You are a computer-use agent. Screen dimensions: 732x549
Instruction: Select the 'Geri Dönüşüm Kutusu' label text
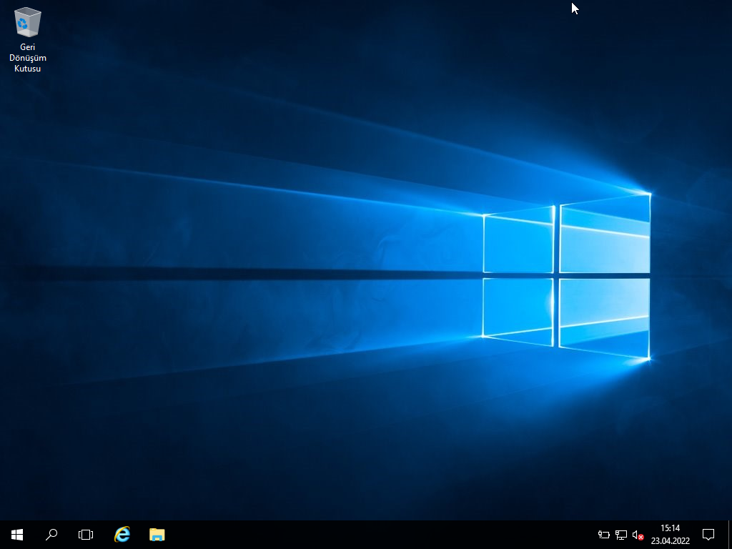(27, 58)
